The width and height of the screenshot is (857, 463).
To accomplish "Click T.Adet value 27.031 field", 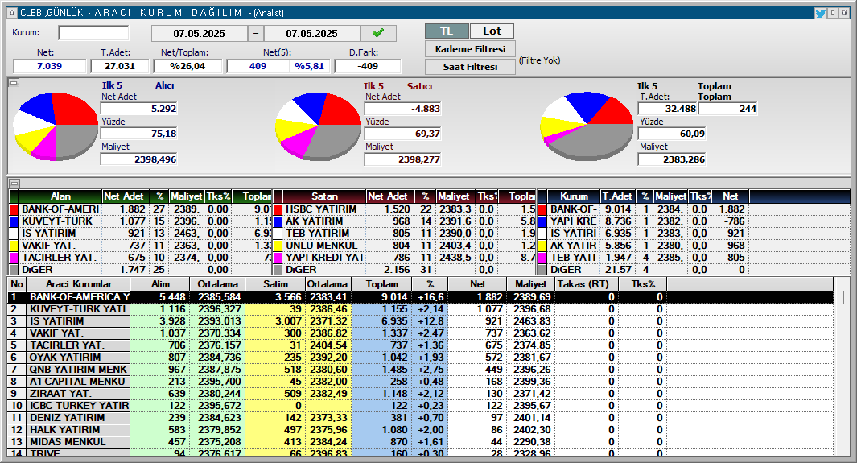I will pos(120,66).
